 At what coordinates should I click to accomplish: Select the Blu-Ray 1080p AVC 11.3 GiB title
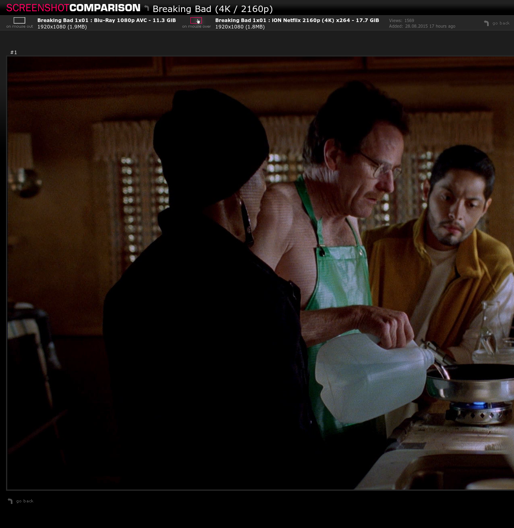pyautogui.click(x=106, y=20)
